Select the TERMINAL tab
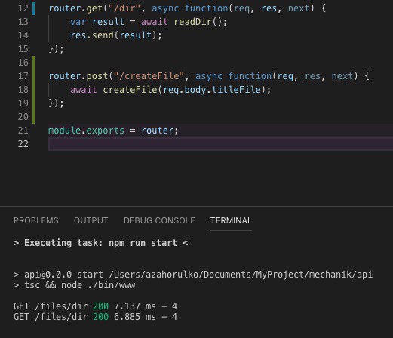This screenshot has height=338, width=393. point(231,220)
